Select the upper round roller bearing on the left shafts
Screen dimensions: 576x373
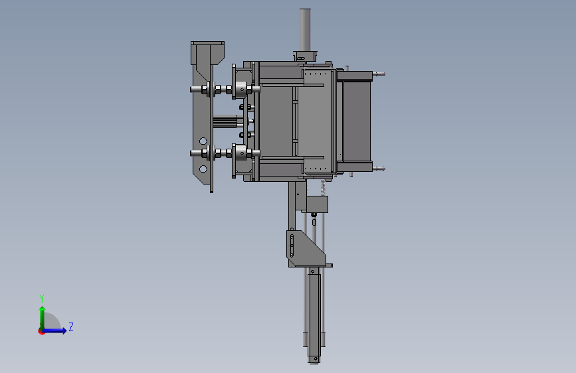point(240,89)
